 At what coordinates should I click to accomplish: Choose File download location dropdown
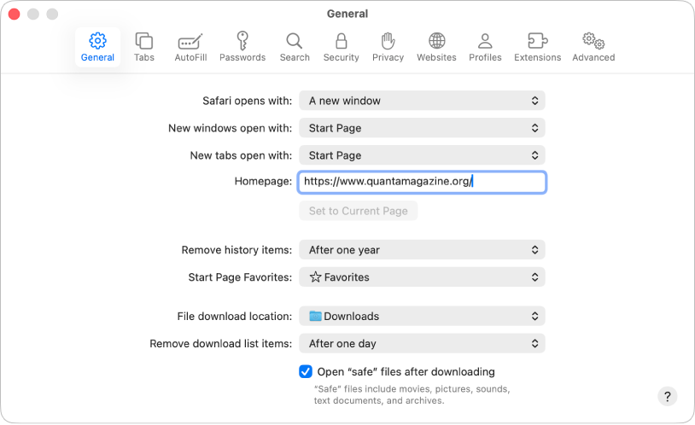[422, 316]
